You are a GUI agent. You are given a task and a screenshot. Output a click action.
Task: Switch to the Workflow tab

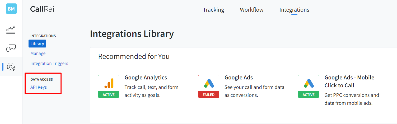251,10
